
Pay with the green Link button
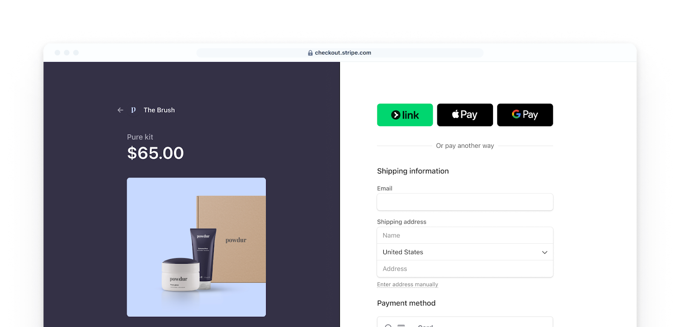405,115
